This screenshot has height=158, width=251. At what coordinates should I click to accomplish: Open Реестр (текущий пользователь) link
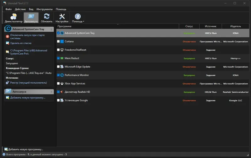click(x=29, y=83)
